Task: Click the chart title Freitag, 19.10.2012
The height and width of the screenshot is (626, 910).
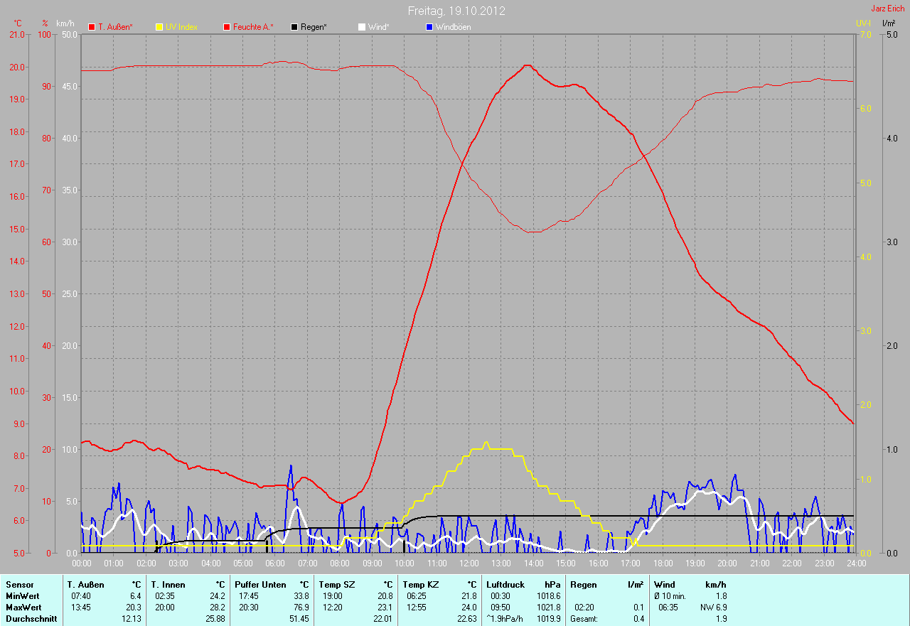Action: pos(456,11)
